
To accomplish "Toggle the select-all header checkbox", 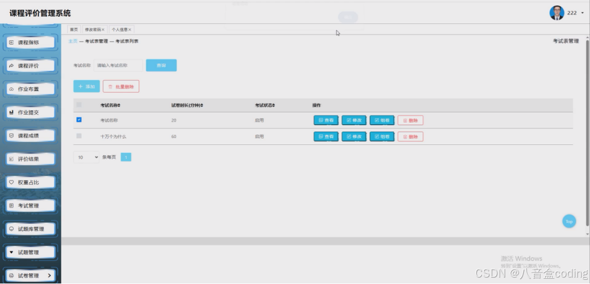I will pos(79,105).
